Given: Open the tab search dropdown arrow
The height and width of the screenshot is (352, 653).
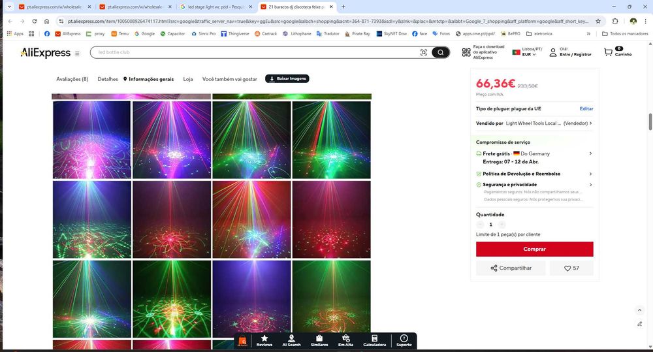Looking at the screenshot, I should click(9, 7).
